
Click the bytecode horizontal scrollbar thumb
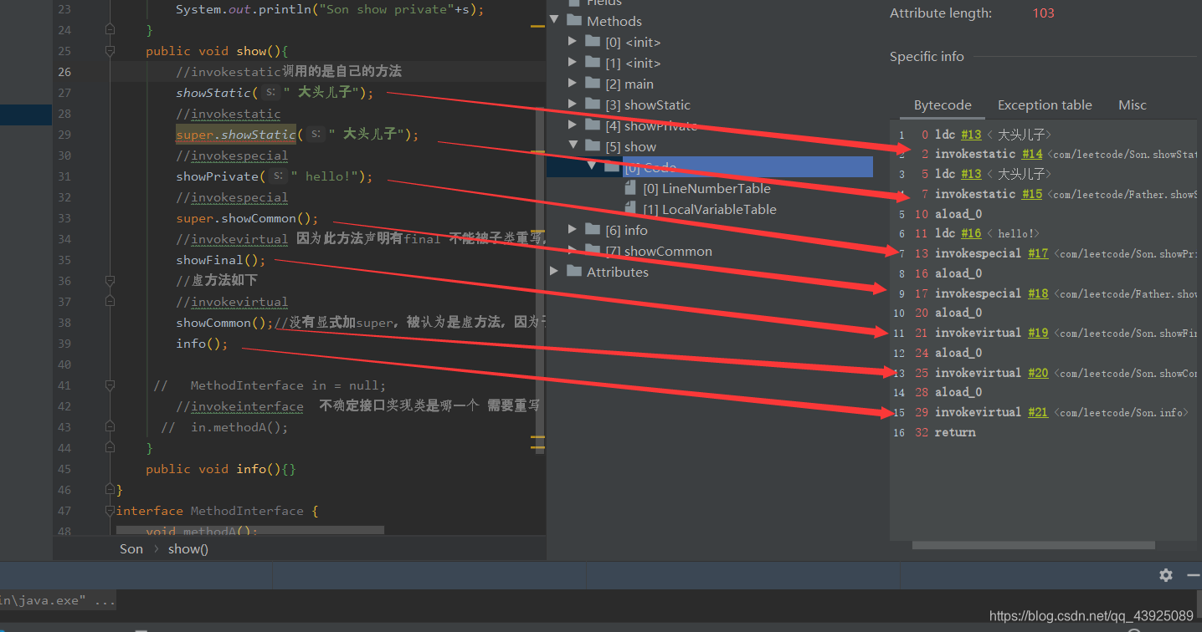1033,545
